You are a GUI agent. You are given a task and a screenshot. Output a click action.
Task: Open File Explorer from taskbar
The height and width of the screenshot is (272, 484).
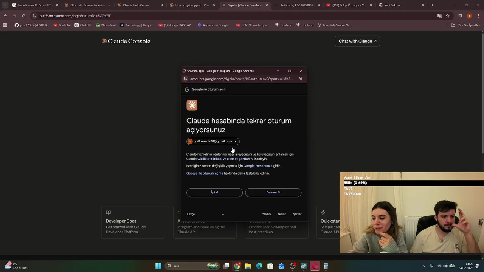(248, 266)
